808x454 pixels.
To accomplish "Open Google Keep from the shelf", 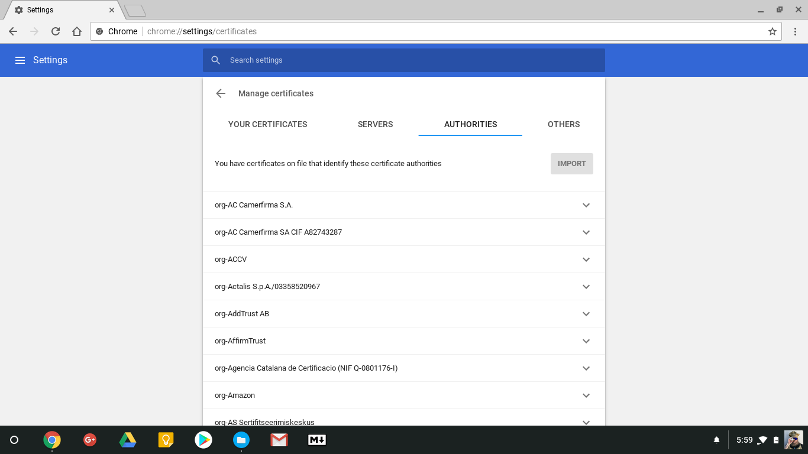I will (x=166, y=440).
